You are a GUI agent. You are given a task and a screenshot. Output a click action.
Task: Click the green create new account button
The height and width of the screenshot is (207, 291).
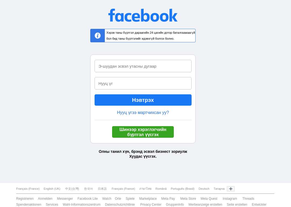143,132
